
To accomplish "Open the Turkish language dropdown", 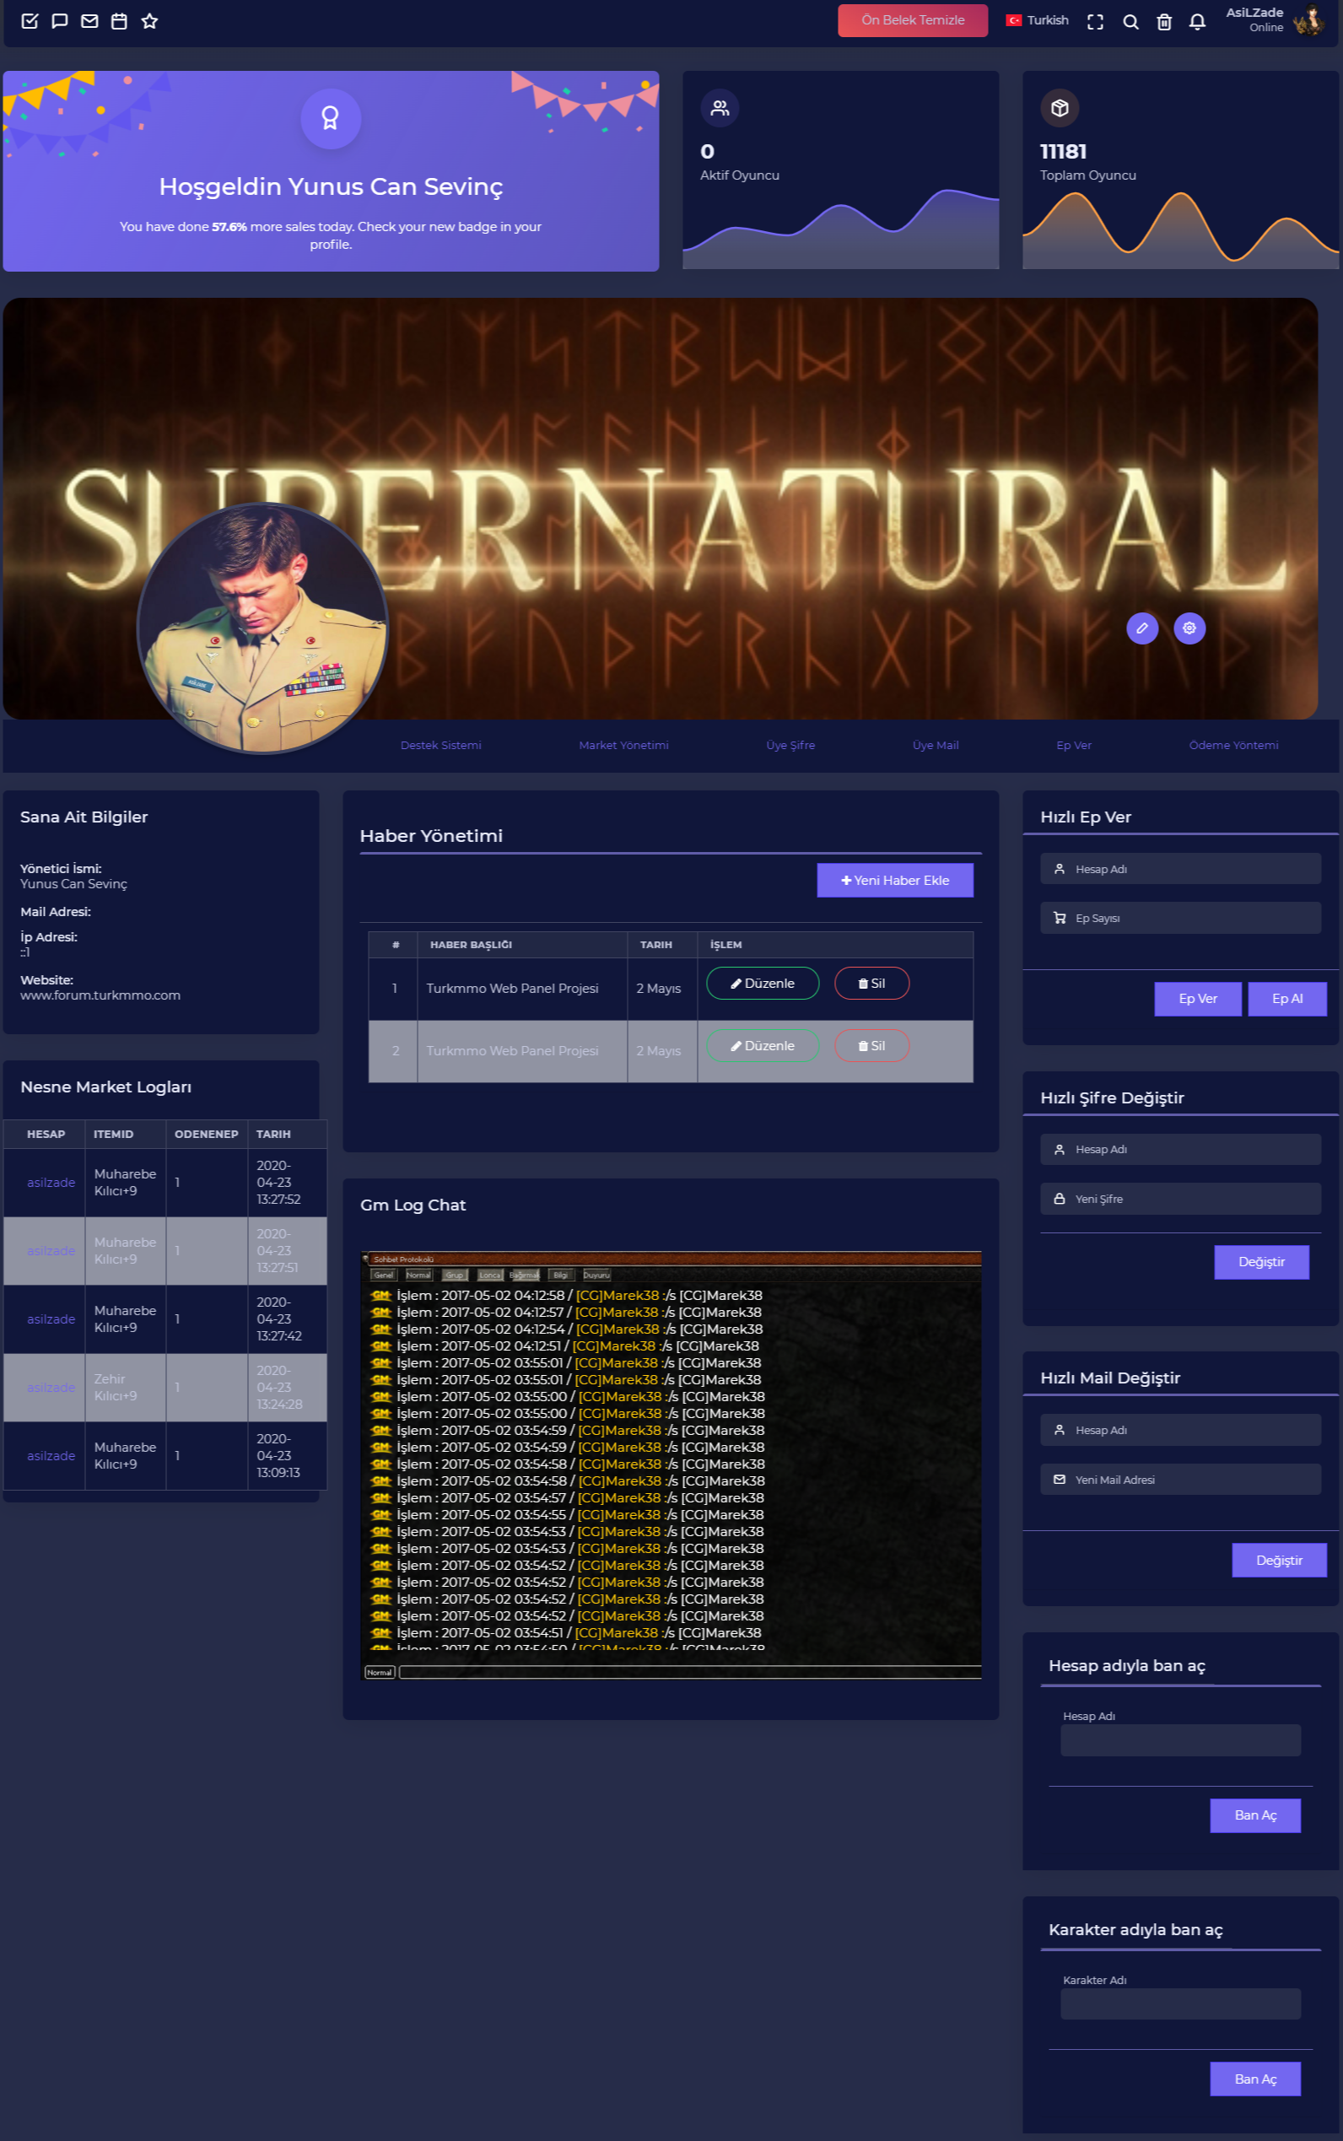I will click(1038, 20).
